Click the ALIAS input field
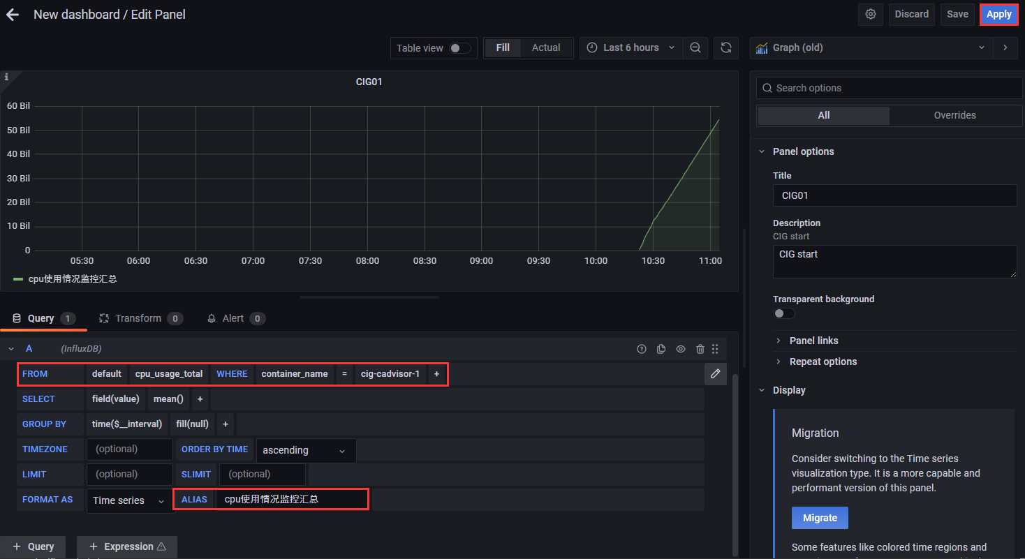1025x559 pixels. [292, 499]
